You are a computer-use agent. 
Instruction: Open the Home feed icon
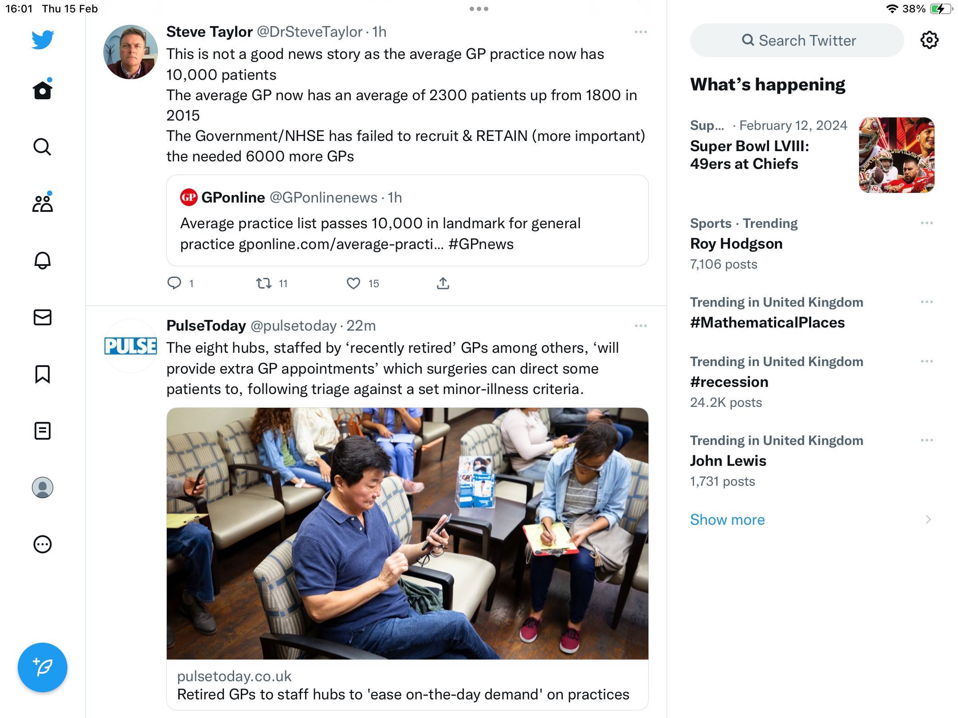[x=43, y=90]
